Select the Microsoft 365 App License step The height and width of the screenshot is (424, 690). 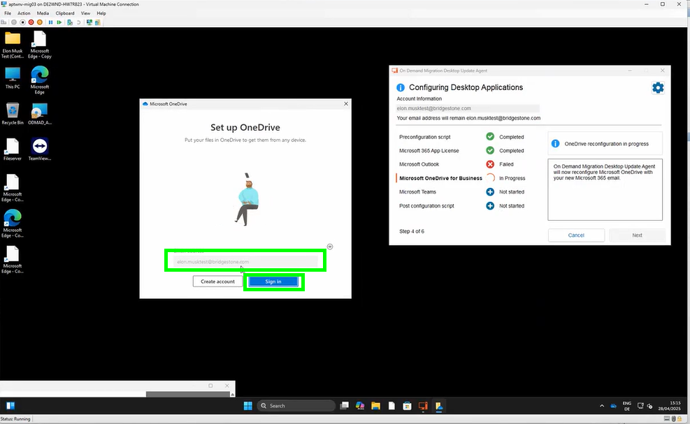[462, 150]
